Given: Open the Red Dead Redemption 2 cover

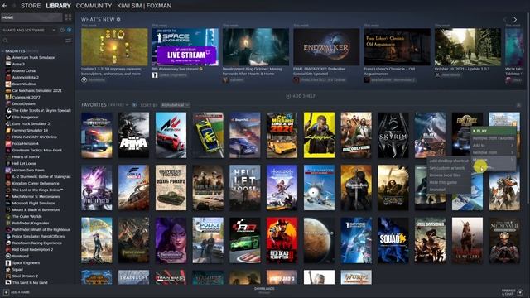Looking at the screenshot, I should [x=282, y=240].
